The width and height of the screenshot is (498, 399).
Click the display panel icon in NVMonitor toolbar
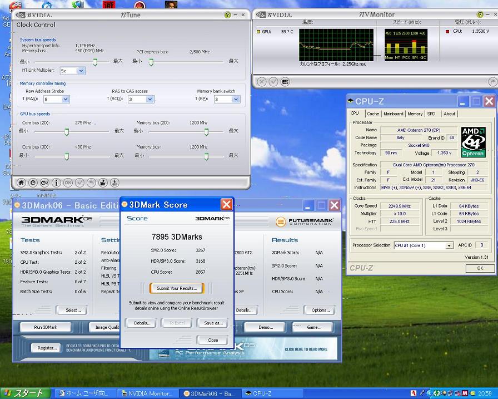285,82
